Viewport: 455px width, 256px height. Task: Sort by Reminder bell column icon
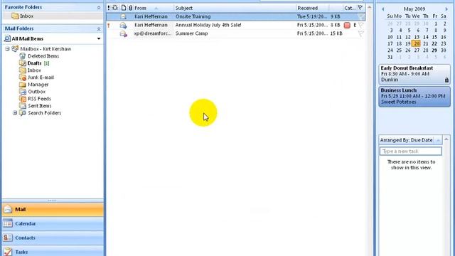click(x=115, y=8)
